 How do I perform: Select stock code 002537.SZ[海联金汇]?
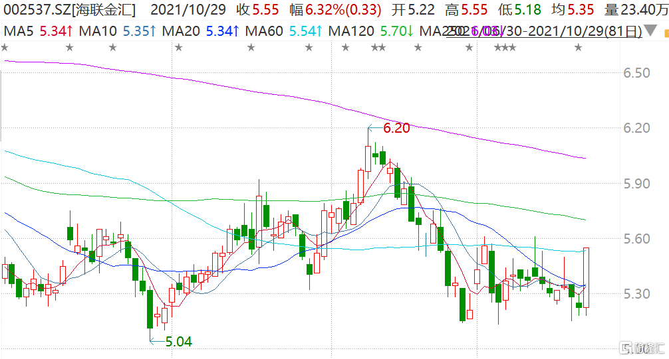[x=70, y=9]
